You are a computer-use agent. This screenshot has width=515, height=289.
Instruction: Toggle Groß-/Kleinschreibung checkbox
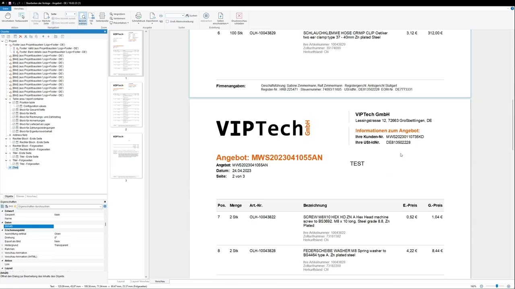tap(167, 21)
